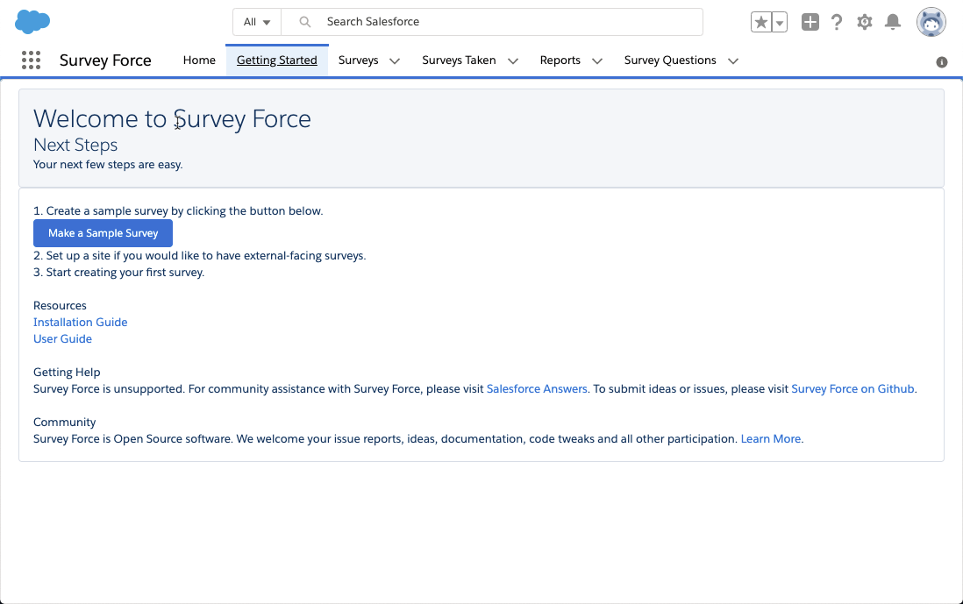Click the info icon in navigation bar
Screen dimensions: 963x604
941,62
